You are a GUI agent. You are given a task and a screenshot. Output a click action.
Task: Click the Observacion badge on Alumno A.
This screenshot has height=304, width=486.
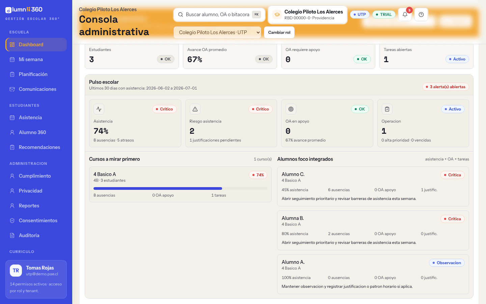(x=447, y=263)
